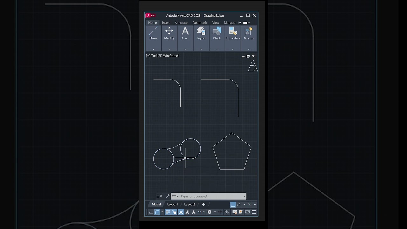The width and height of the screenshot is (407, 229).
Task: Open the Draw ribbon panel
Action: (x=153, y=38)
